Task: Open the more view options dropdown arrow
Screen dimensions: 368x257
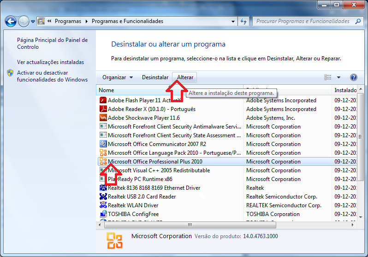Action: [x=338, y=77]
